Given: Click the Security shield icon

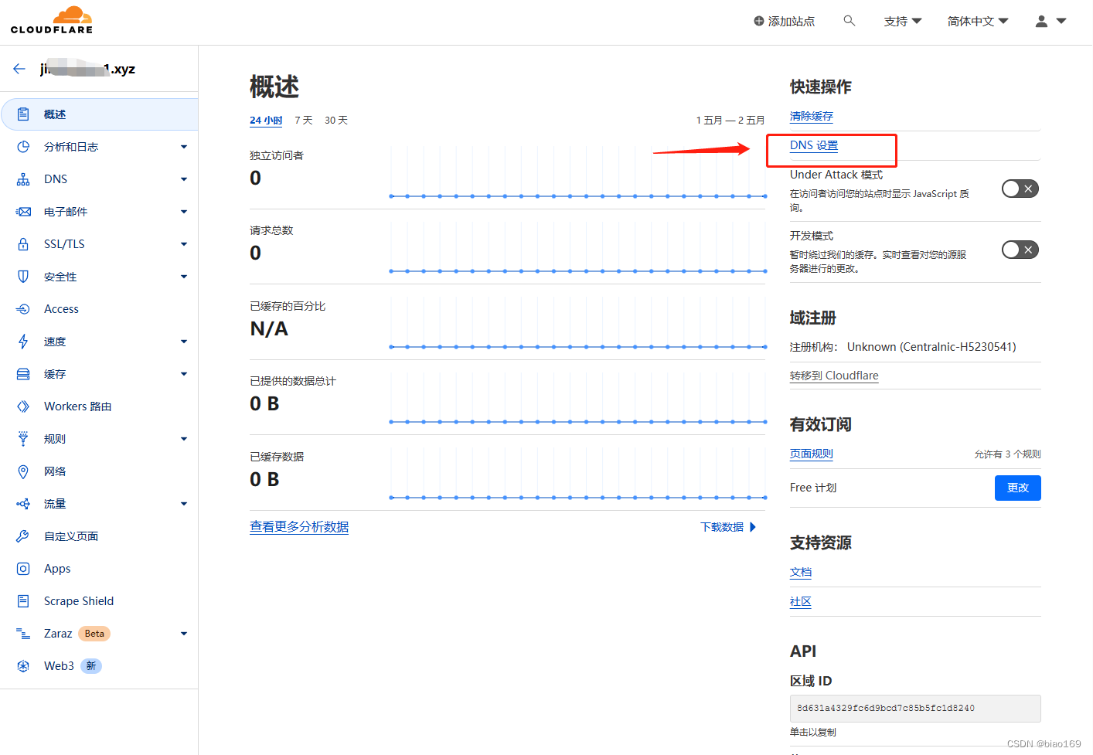Looking at the screenshot, I should pyautogui.click(x=23, y=277).
